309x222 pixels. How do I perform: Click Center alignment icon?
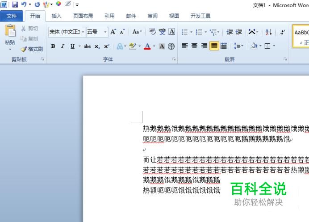click(194, 46)
